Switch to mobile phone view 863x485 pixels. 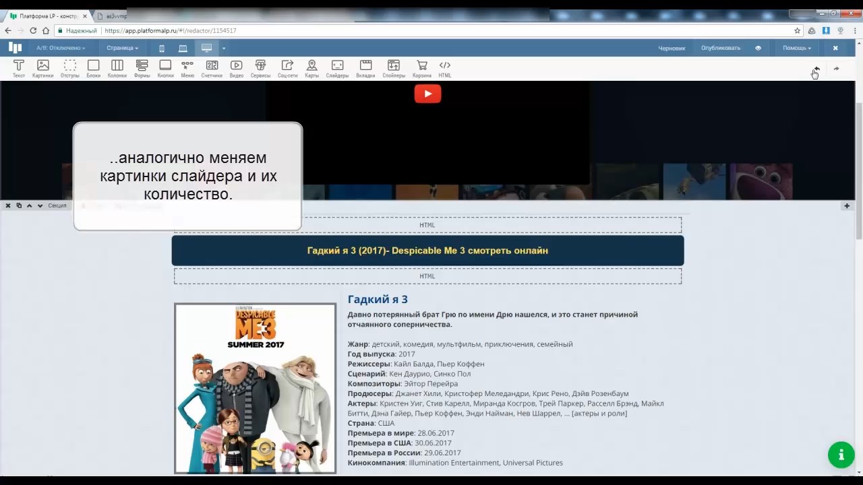(x=162, y=48)
